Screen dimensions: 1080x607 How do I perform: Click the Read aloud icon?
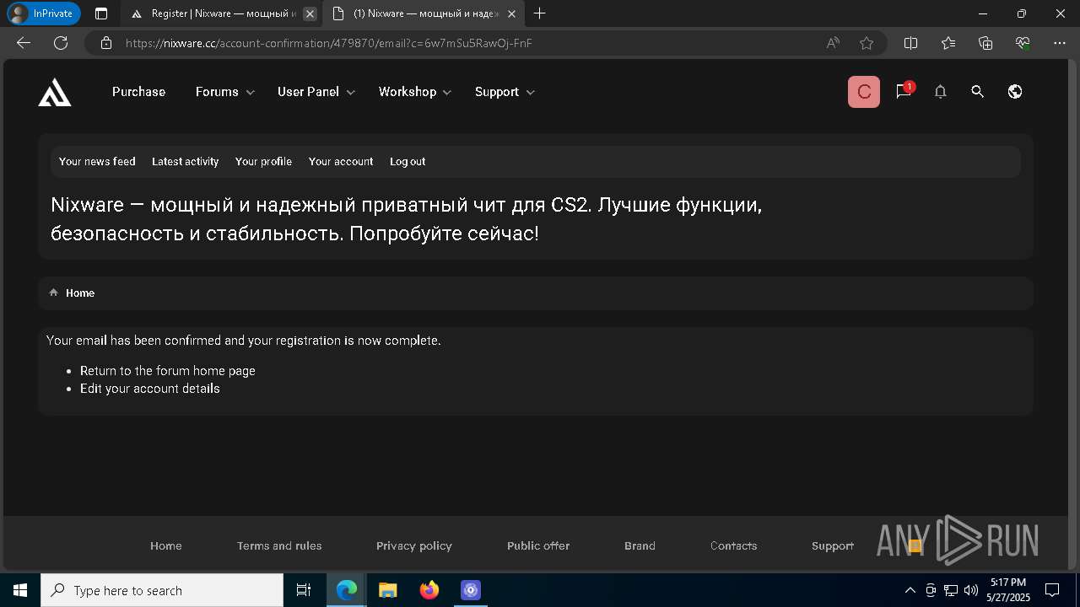click(x=833, y=43)
